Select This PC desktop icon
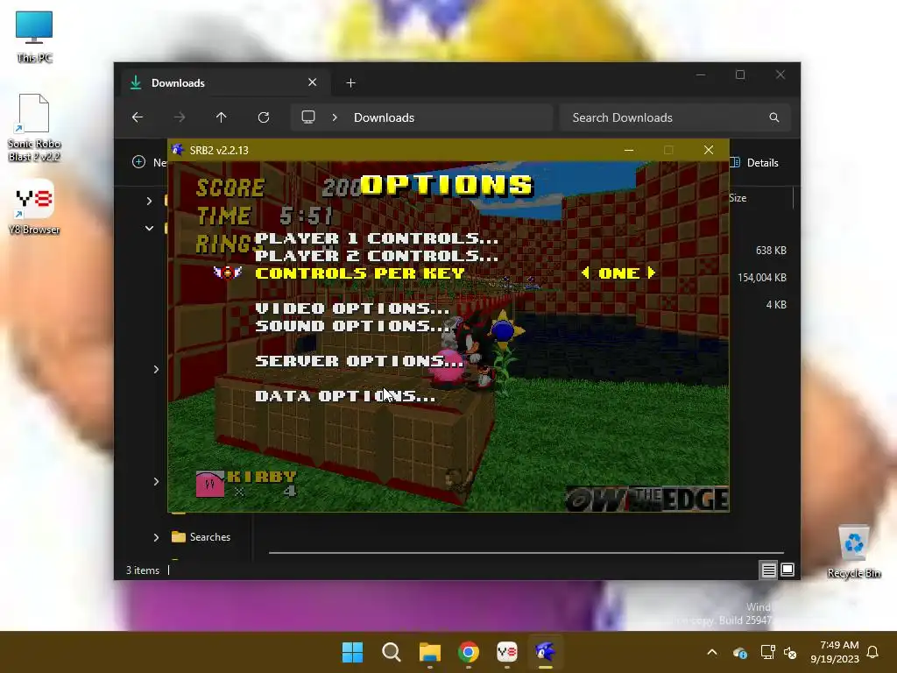This screenshot has height=673, width=897. click(x=34, y=37)
